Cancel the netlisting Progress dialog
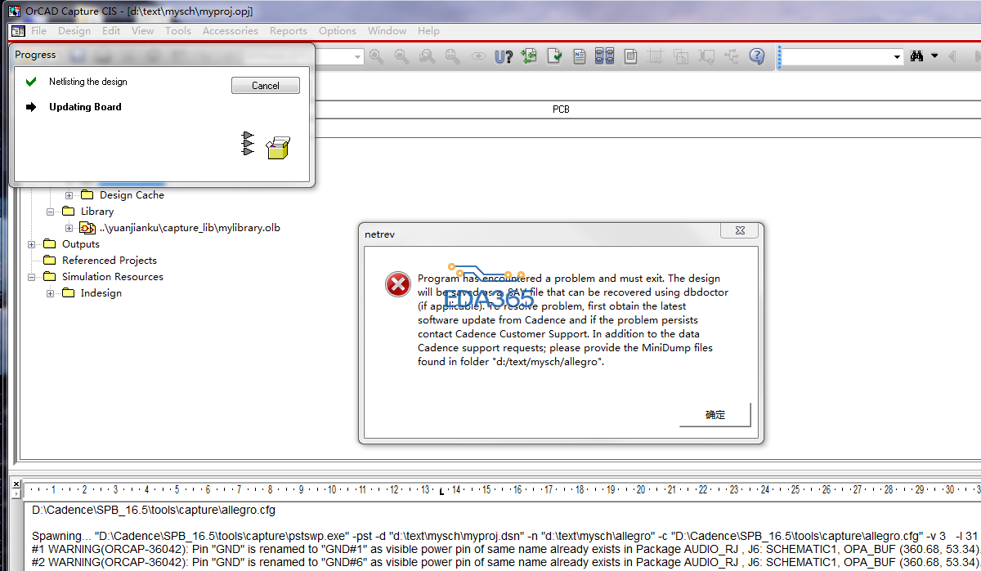This screenshot has width=981, height=571. [266, 86]
